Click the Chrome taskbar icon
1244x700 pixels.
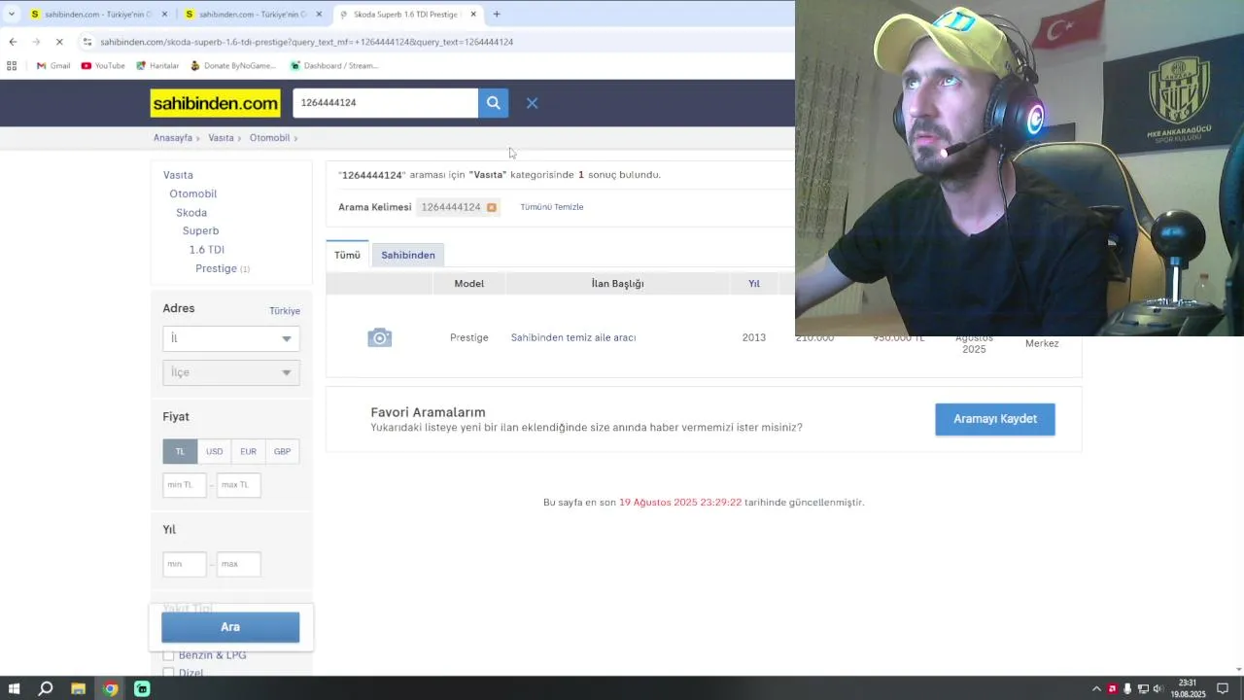click(110, 688)
